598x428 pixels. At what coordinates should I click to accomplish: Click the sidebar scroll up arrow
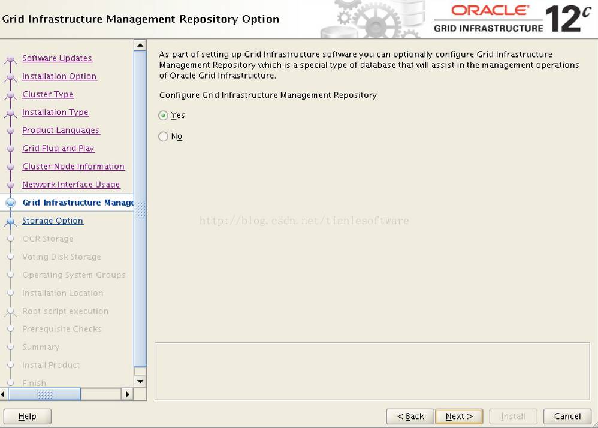[x=140, y=46]
